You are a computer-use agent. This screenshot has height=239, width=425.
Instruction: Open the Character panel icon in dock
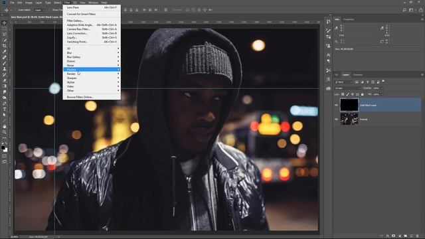[x=328, y=55]
